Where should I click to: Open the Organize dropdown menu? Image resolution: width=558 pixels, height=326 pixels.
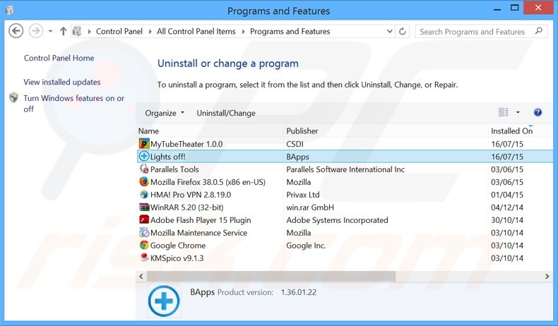pos(165,113)
